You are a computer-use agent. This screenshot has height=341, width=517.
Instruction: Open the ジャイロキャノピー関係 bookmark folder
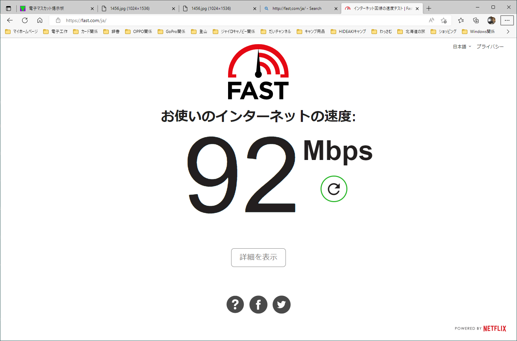(x=234, y=32)
